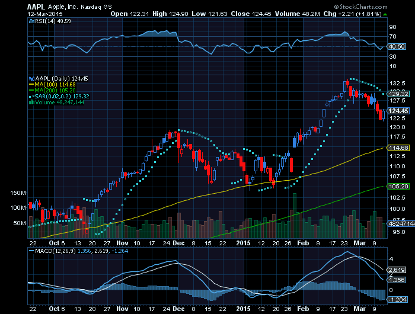Click the 'Nasdaq GS' exchange label
415x314 pixels.
[x=96, y=7]
